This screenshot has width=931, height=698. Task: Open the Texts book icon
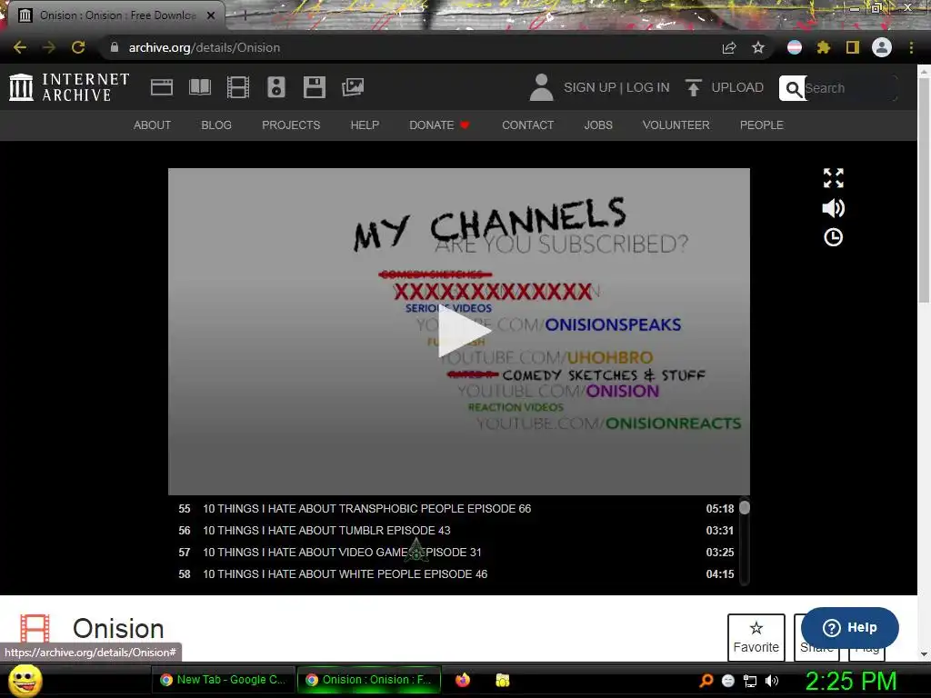pyautogui.click(x=199, y=87)
